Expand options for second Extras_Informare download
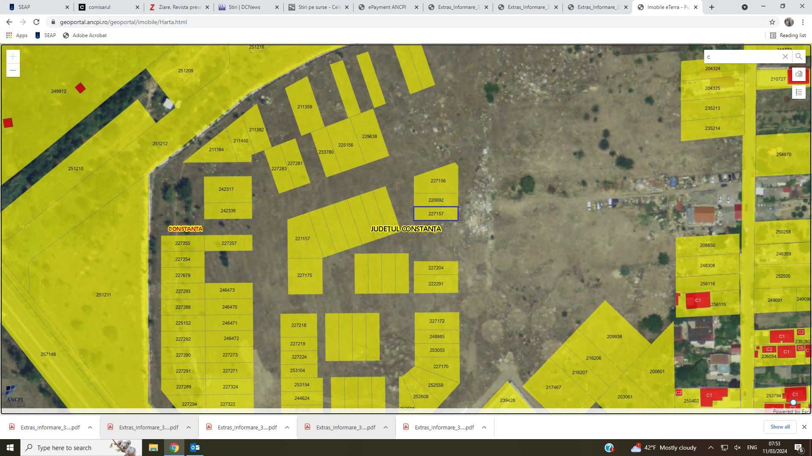The height and width of the screenshot is (456, 812). click(189, 427)
